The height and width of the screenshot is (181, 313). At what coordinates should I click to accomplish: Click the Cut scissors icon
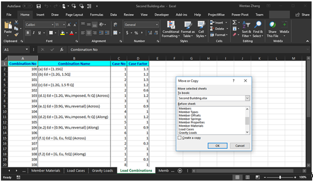coord(16,22)
